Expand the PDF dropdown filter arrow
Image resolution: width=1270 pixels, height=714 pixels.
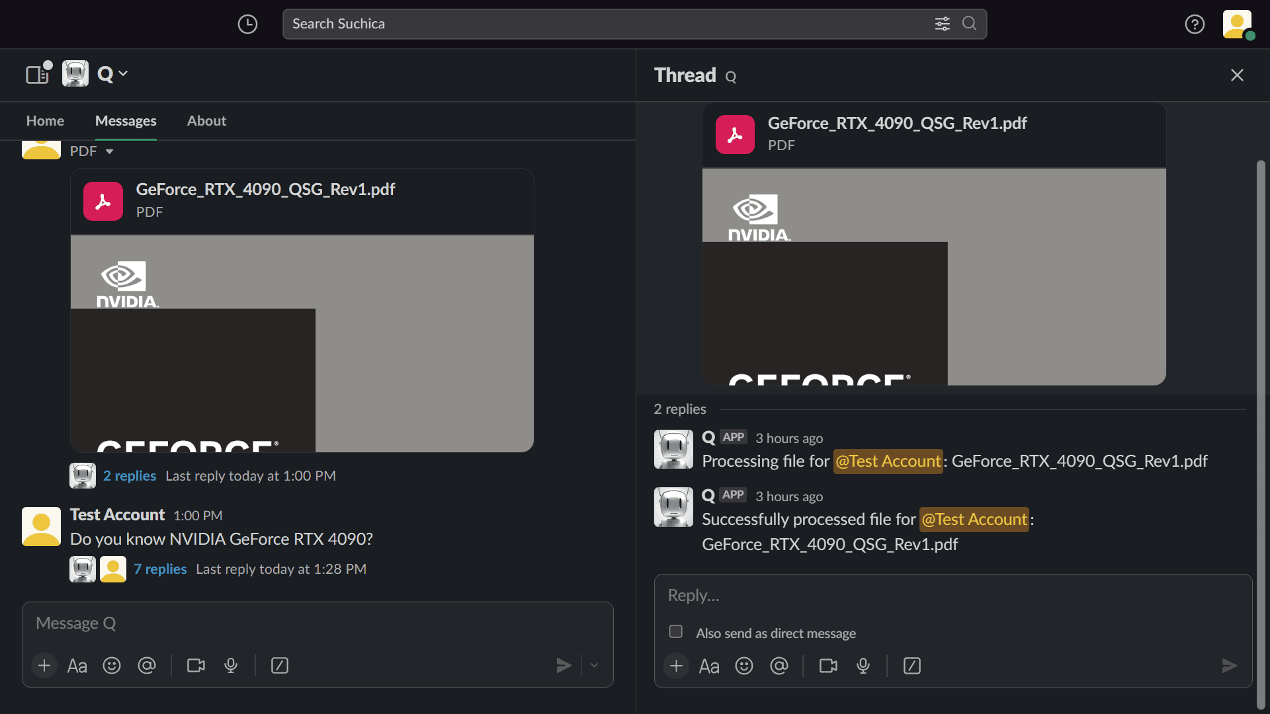point(109,151)
